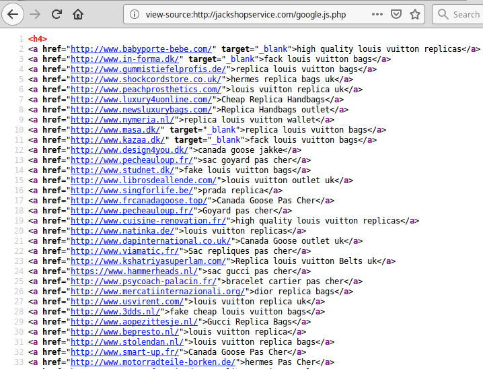
Task: Open the natinka.de link
Action: point(122,231)
